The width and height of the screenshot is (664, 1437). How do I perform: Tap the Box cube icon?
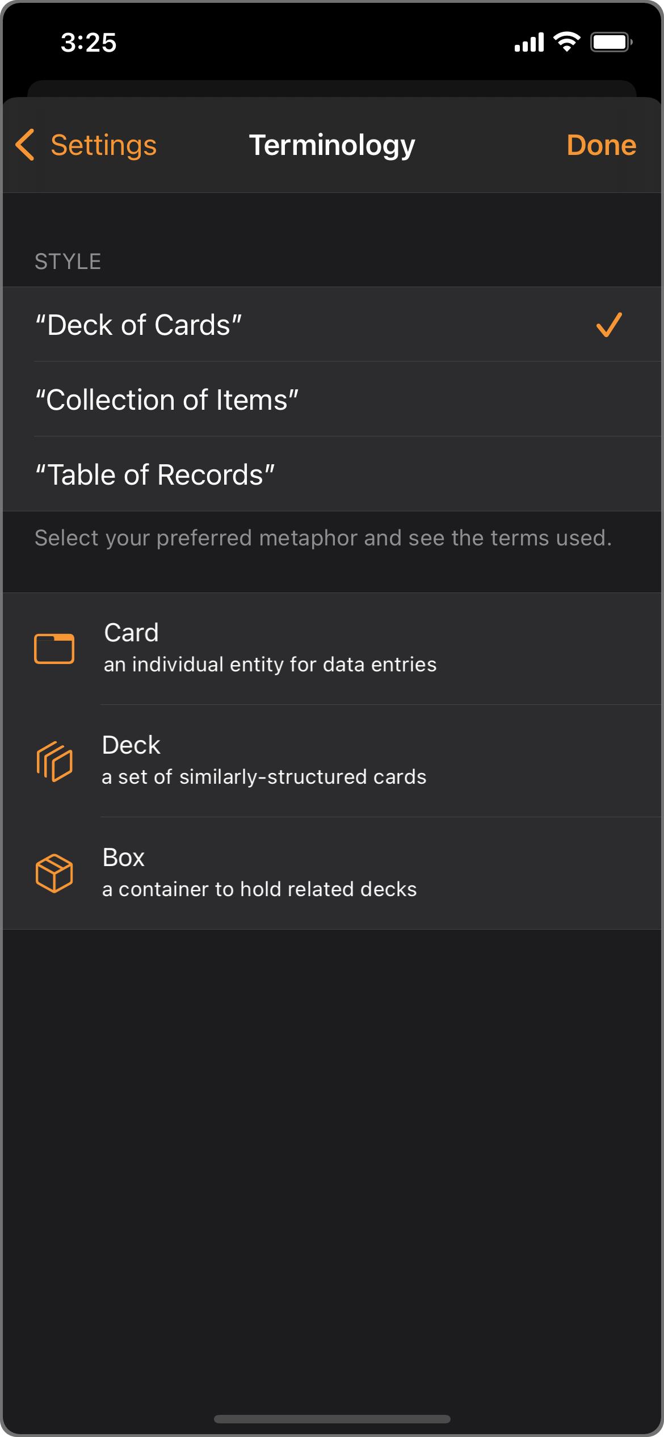point(54,873)
